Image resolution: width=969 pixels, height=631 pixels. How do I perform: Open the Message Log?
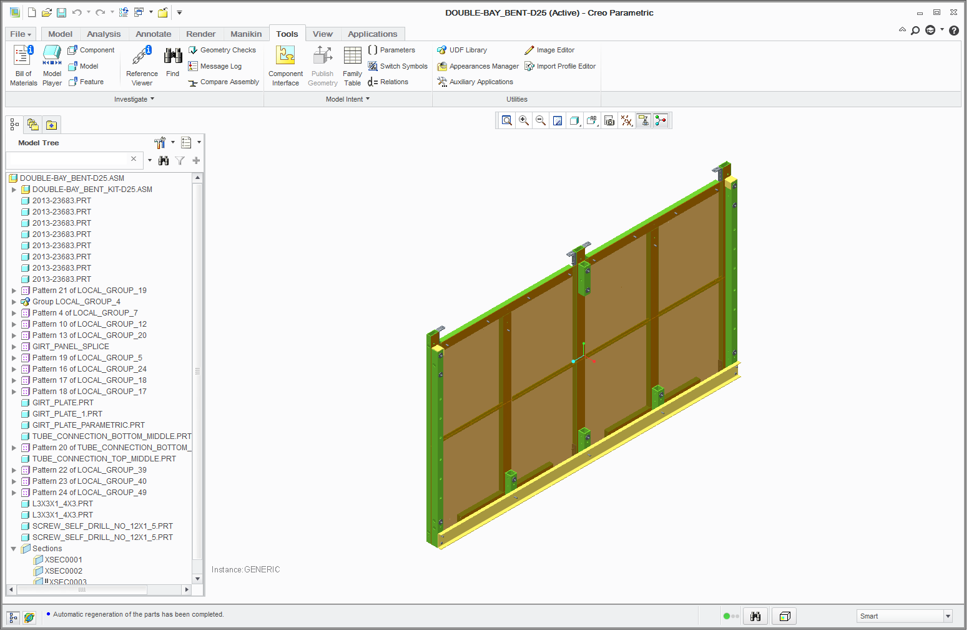[215, 66]
